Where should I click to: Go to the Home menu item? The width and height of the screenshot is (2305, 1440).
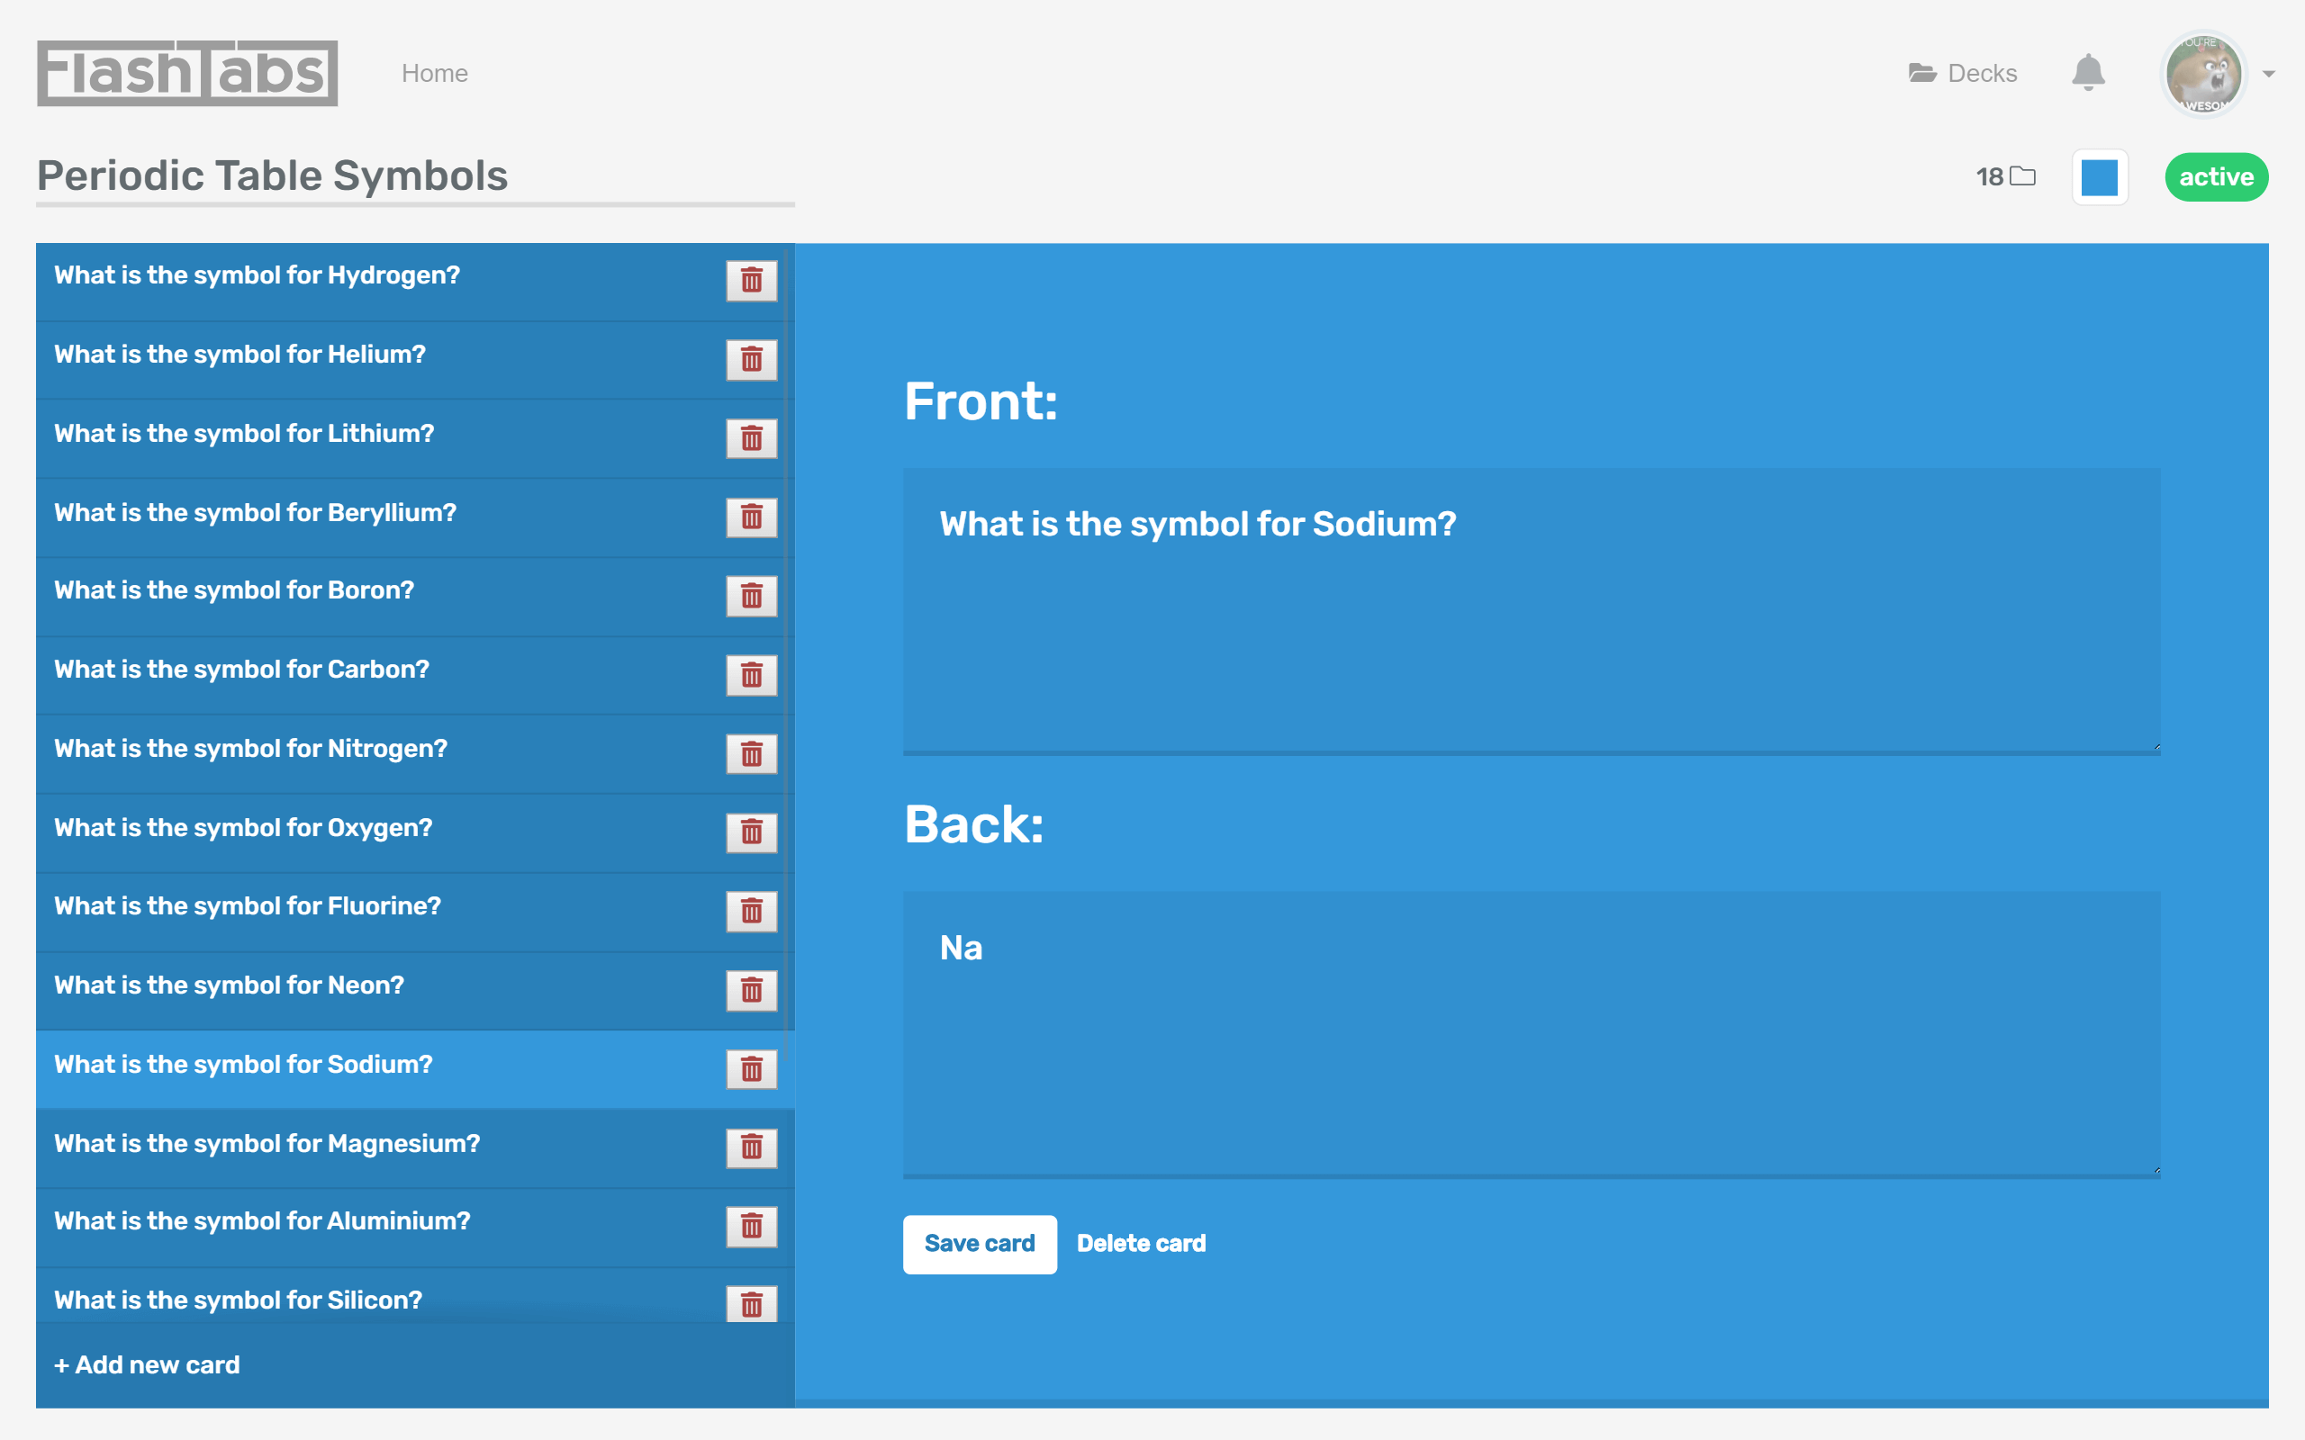click(x=434, y=73)
